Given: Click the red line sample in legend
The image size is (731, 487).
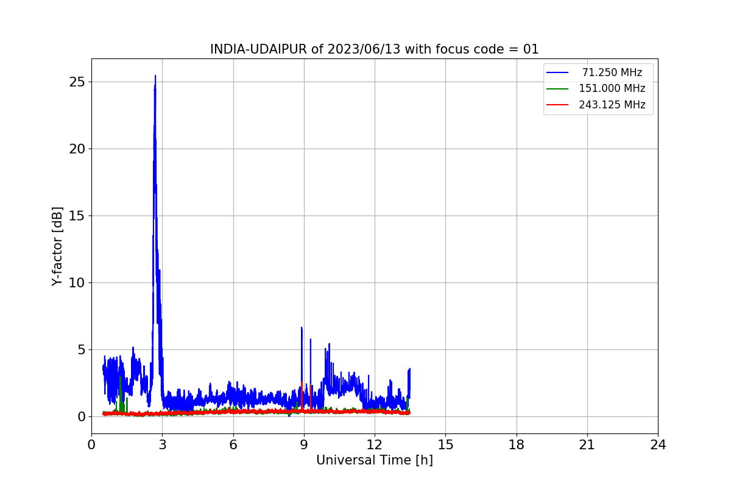Looking at the screenshot, I should [557, 105].
